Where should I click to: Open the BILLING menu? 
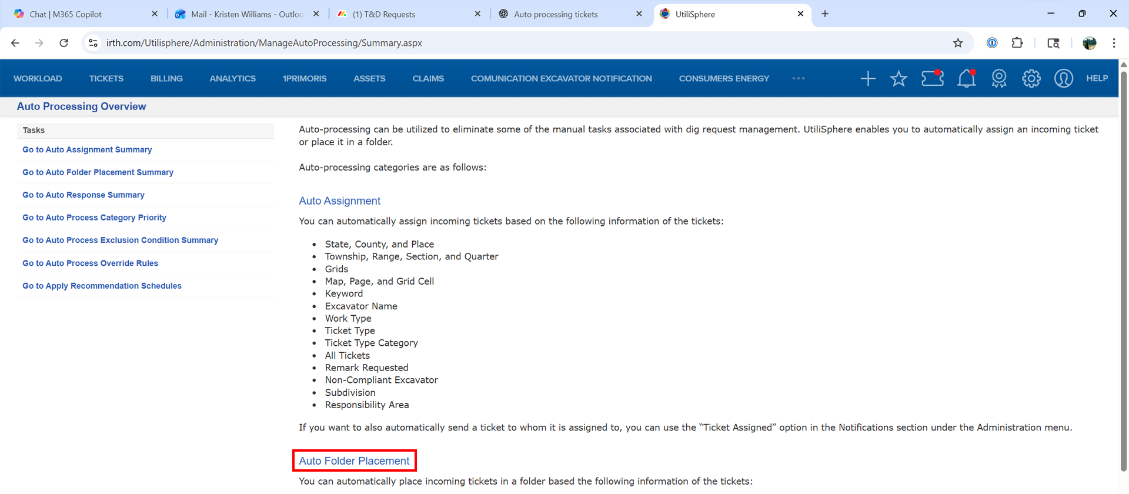[166, 78]
